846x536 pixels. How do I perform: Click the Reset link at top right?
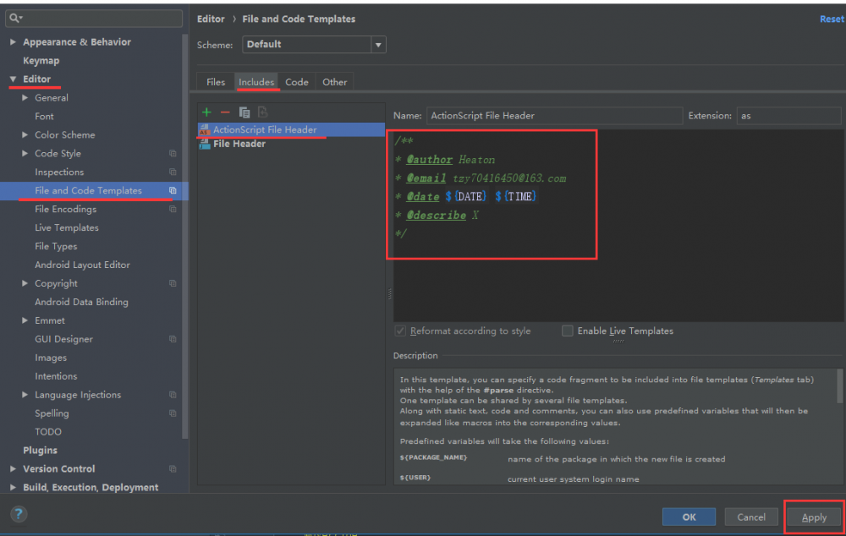832,18
